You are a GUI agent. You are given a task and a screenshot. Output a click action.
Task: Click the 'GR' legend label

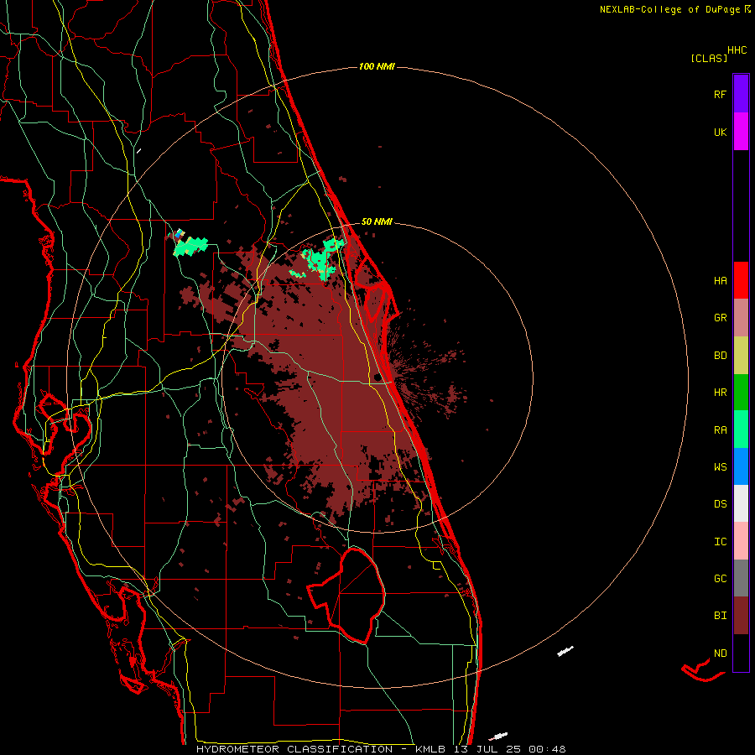[x=720, y=318]
